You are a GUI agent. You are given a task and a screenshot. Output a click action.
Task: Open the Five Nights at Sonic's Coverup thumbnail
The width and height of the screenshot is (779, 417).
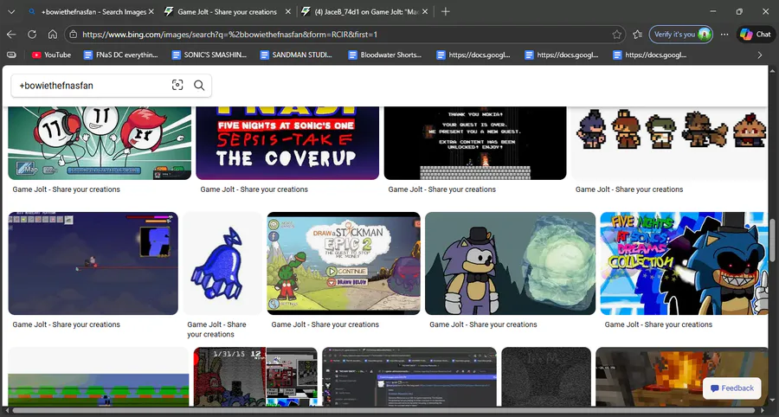[x=287, y=143]
